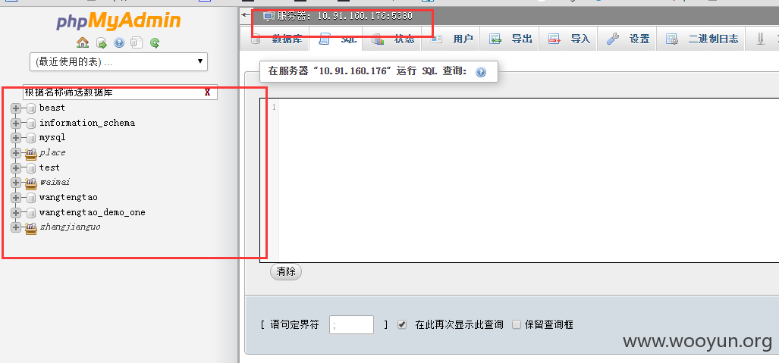This screenshot has height=363, width=779.
Task: Expand the information_schema database
Action: pyautogui.click(x=16, y=124)
